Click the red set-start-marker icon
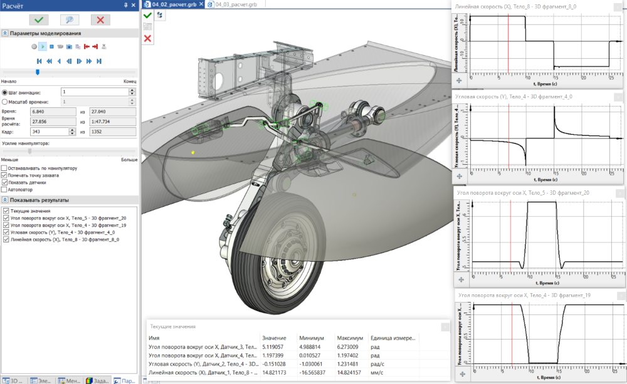The width and height of the screenshot is (627, 384). pyautogui.click(x=87, y=46)
